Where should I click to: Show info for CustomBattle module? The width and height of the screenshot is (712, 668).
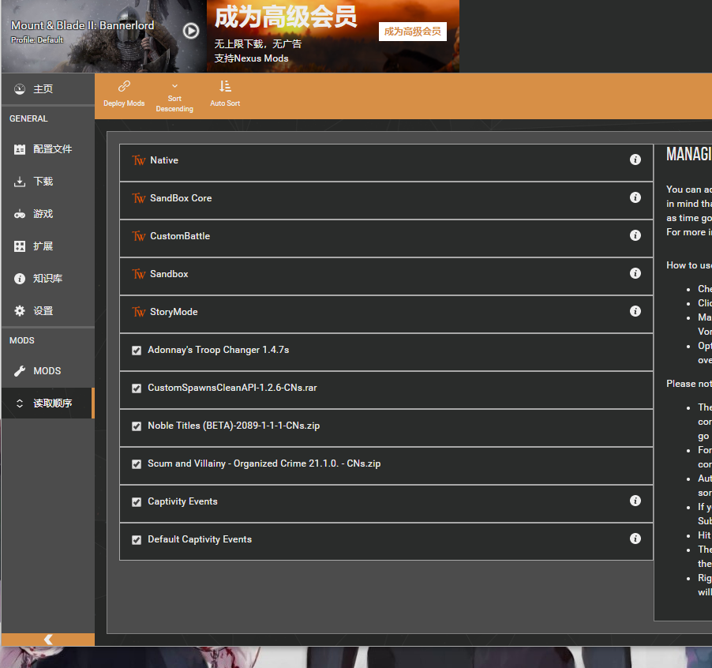click(635, 235)
